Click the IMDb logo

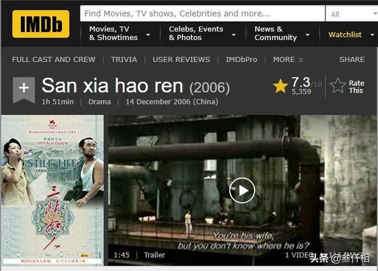[x=41, y=24]
